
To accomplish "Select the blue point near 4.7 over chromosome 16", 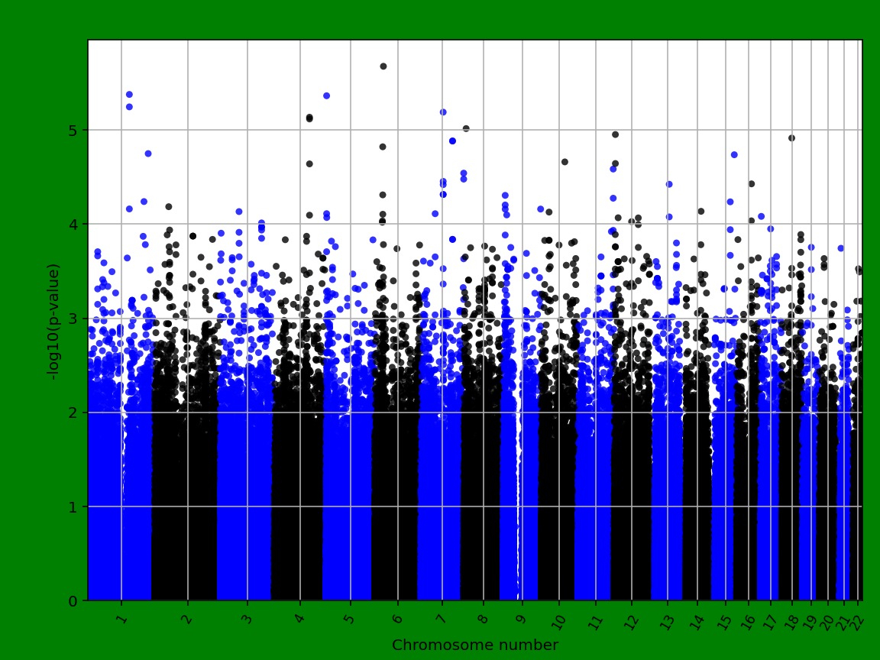I will tap(736, 153).
